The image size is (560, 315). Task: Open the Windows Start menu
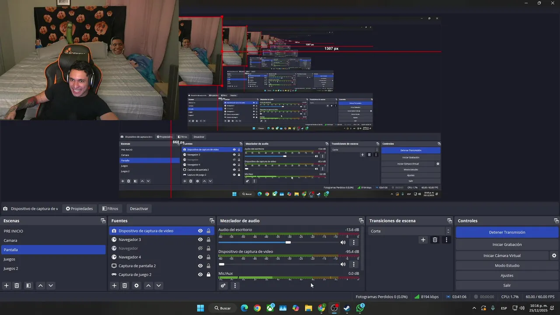coord(200,308)
